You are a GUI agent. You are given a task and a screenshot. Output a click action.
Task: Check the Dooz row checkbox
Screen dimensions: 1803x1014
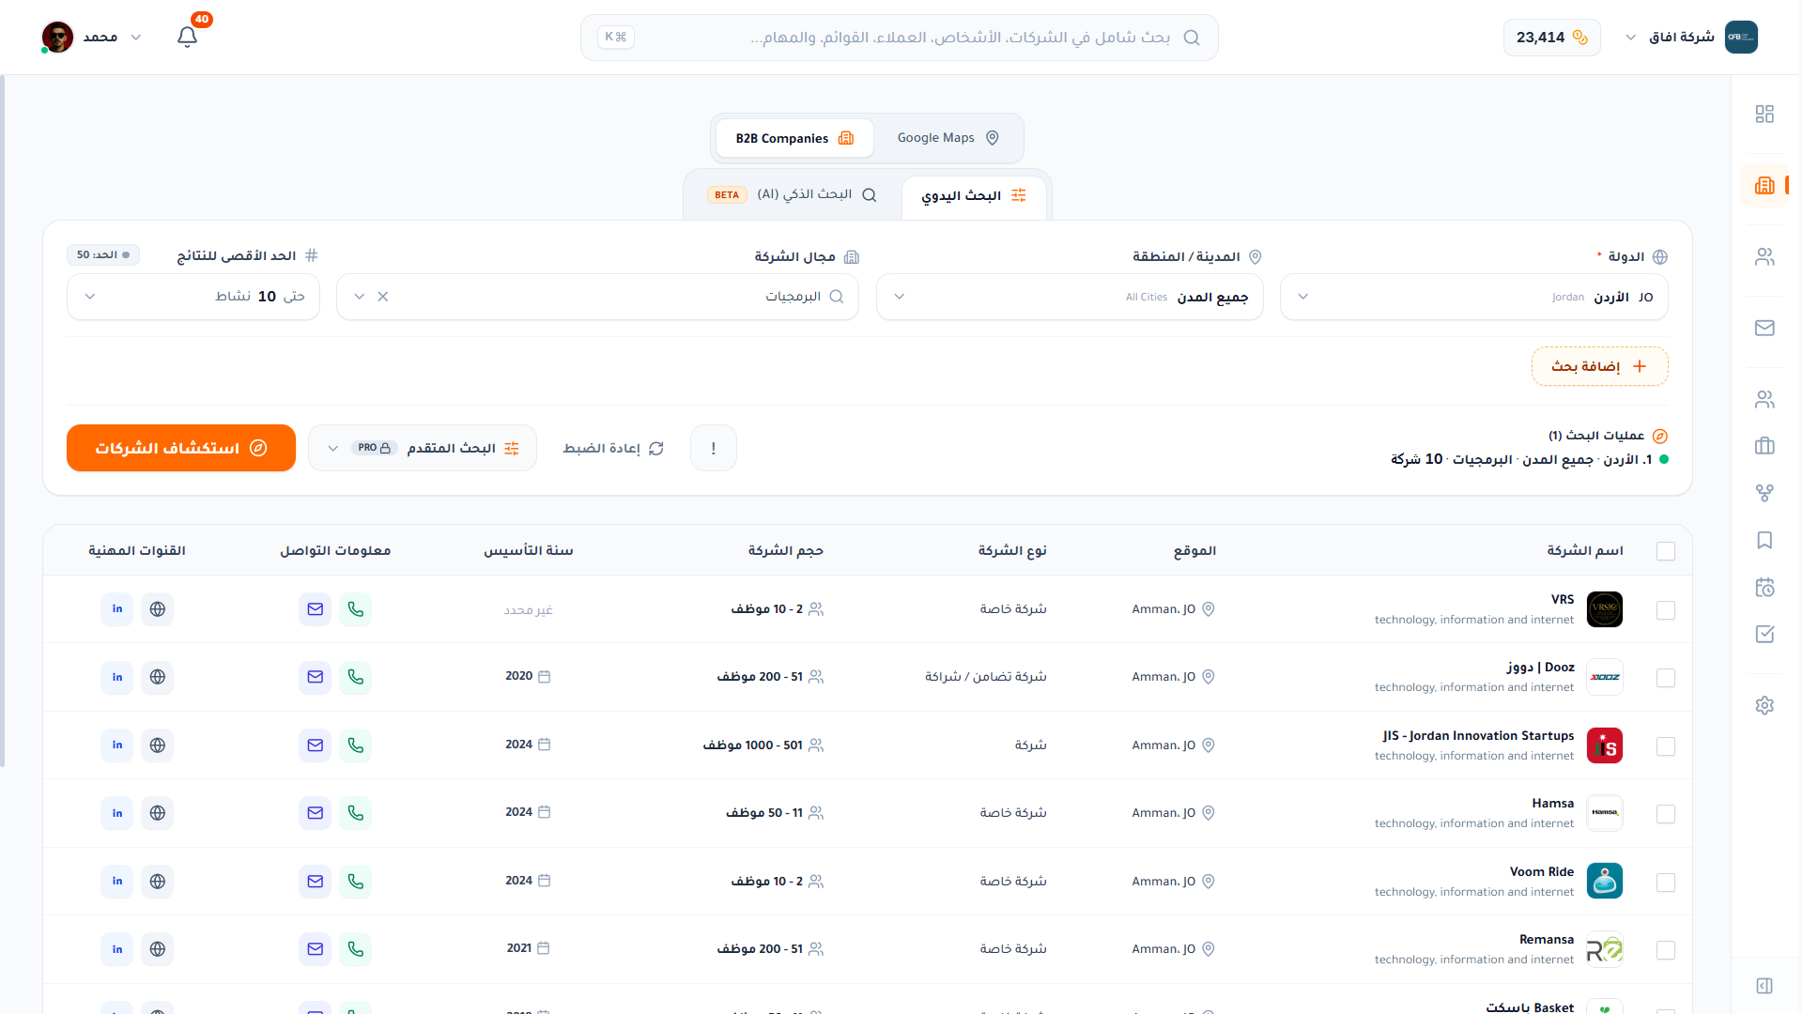click(1666, 678)
